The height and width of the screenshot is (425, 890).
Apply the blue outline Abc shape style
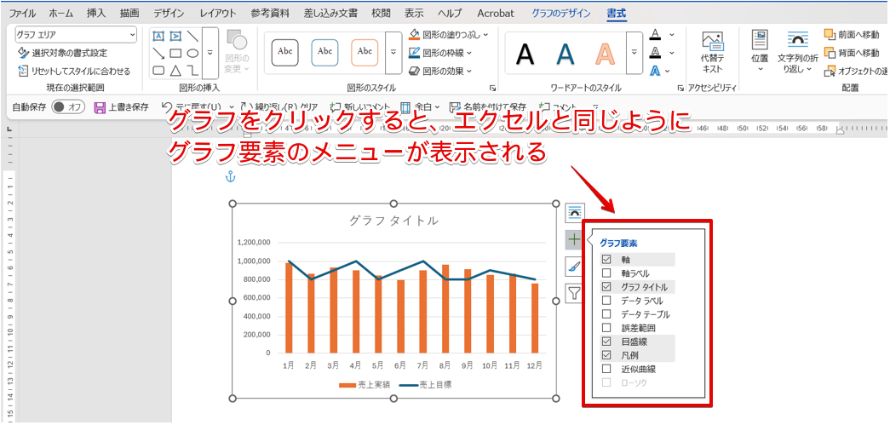[x=324, y=52]
